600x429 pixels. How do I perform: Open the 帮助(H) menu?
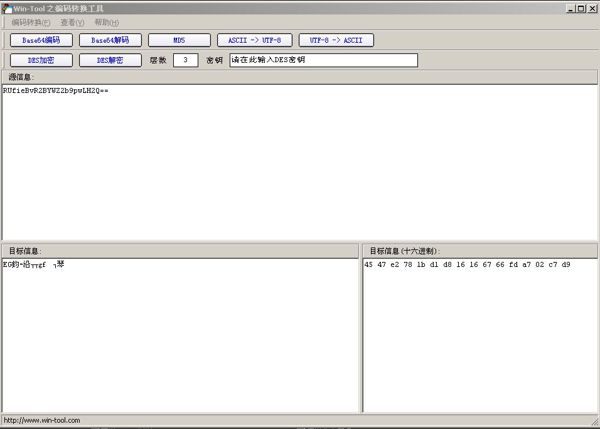106,23
